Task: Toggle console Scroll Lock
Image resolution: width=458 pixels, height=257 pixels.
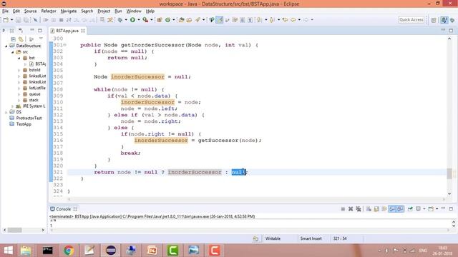Action: click(376, 209)
